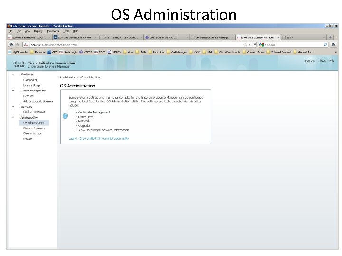Open the History menu

click(38, 31)
